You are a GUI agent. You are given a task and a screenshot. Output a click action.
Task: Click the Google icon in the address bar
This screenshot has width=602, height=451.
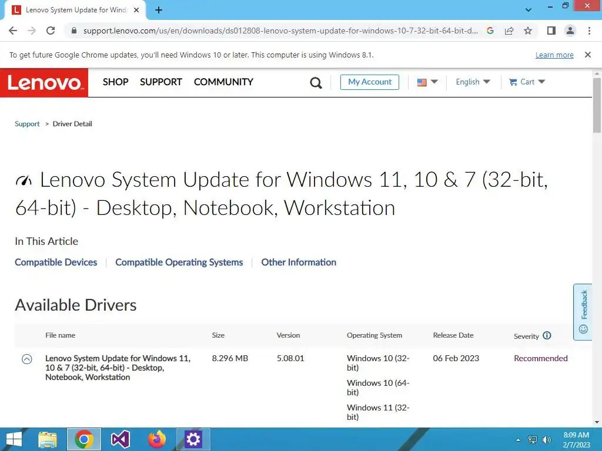(490, 31)
